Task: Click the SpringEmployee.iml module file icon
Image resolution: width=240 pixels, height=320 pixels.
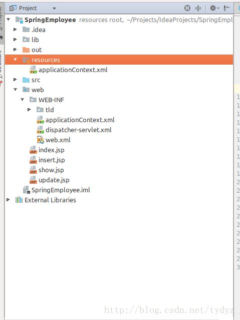Action: pos(27,190)
